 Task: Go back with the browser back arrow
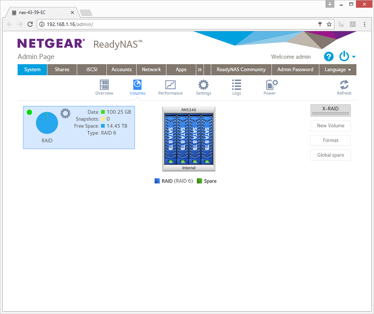click(10, 24)
